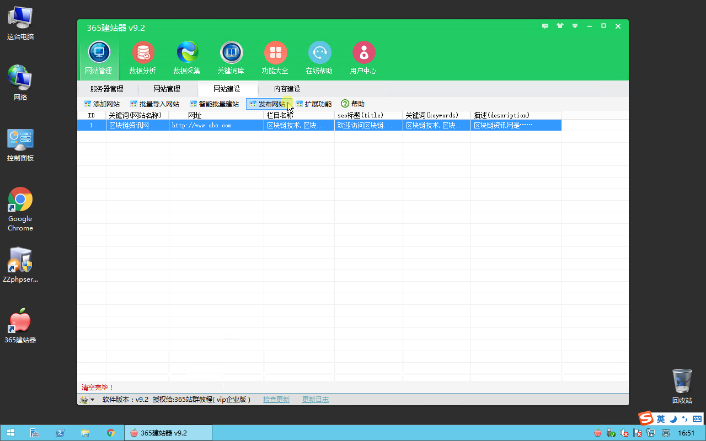Click the 区块链资讯网是…… description cell
The image size is (706, 441).
coord(516,125)
